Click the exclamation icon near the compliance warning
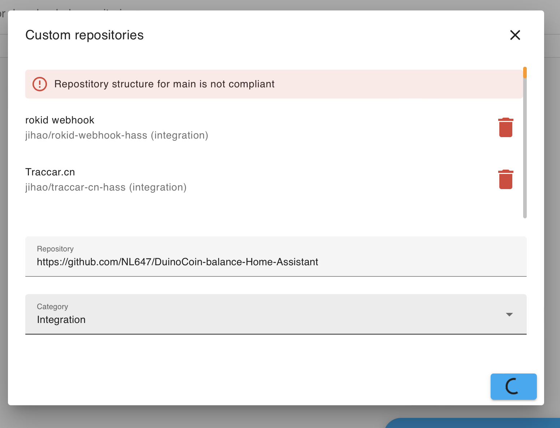Screen dimensions: 560x428 pos(40,84)
